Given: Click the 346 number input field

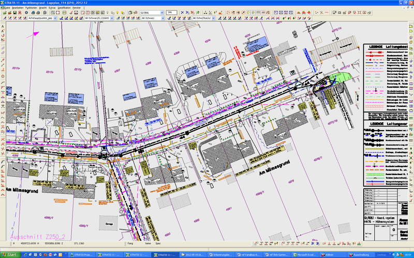Looking at the screenshot, I should (171, 12).
